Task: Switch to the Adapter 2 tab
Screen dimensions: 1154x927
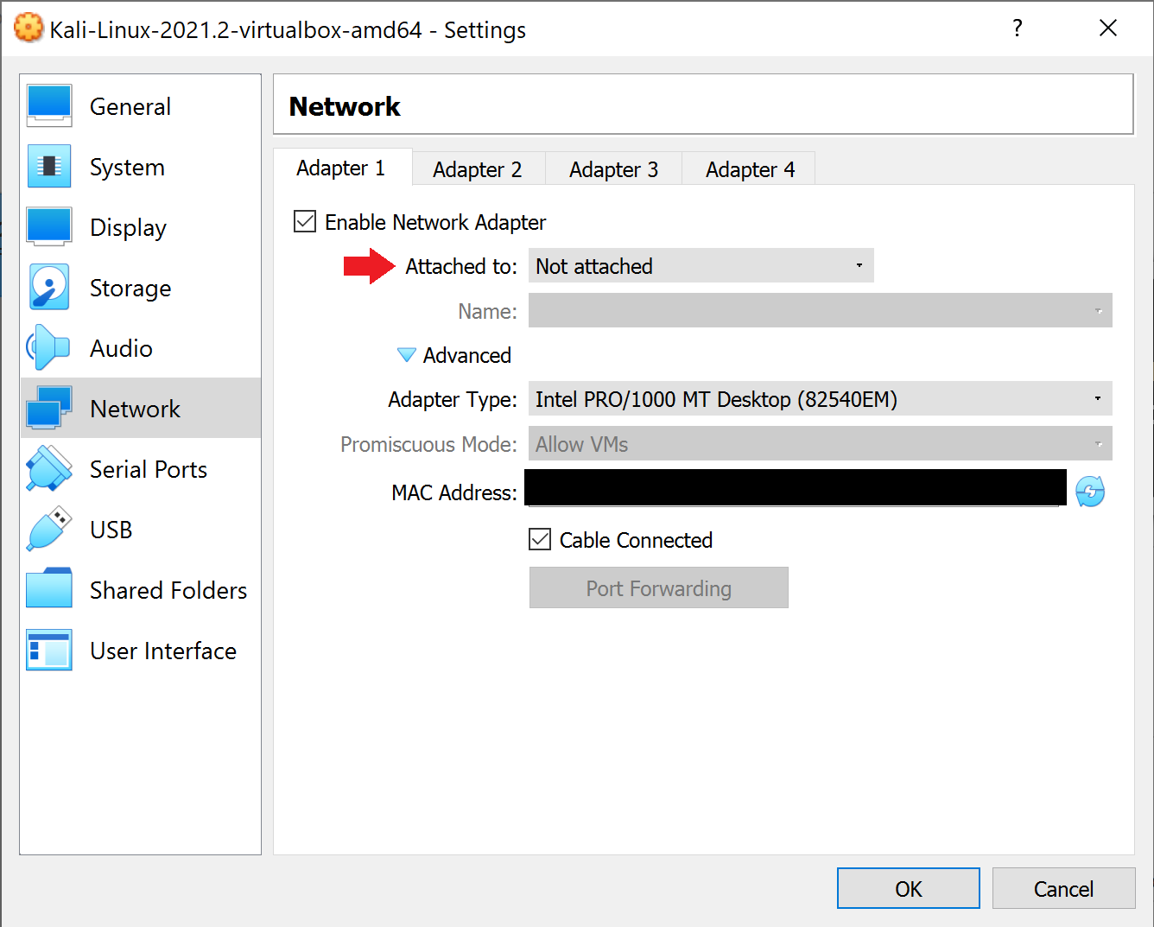Action: pos(478,169)
